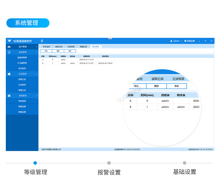Screen dimensions: 218x190
Task: Click the 系统管理 blue pill heading
Action: click(x=28, y=23)
